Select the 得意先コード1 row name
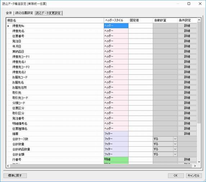 (x=21, y=57)
